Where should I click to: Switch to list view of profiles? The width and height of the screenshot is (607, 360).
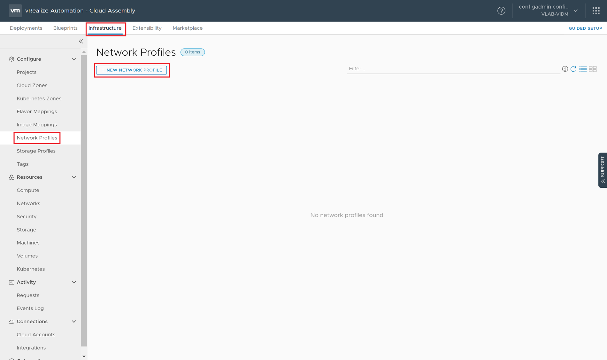click(x=583, y=69)
